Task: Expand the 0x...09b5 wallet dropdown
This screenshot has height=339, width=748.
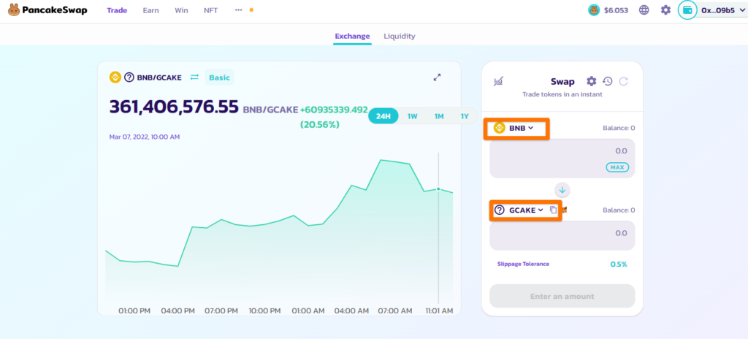Action: 722,10
